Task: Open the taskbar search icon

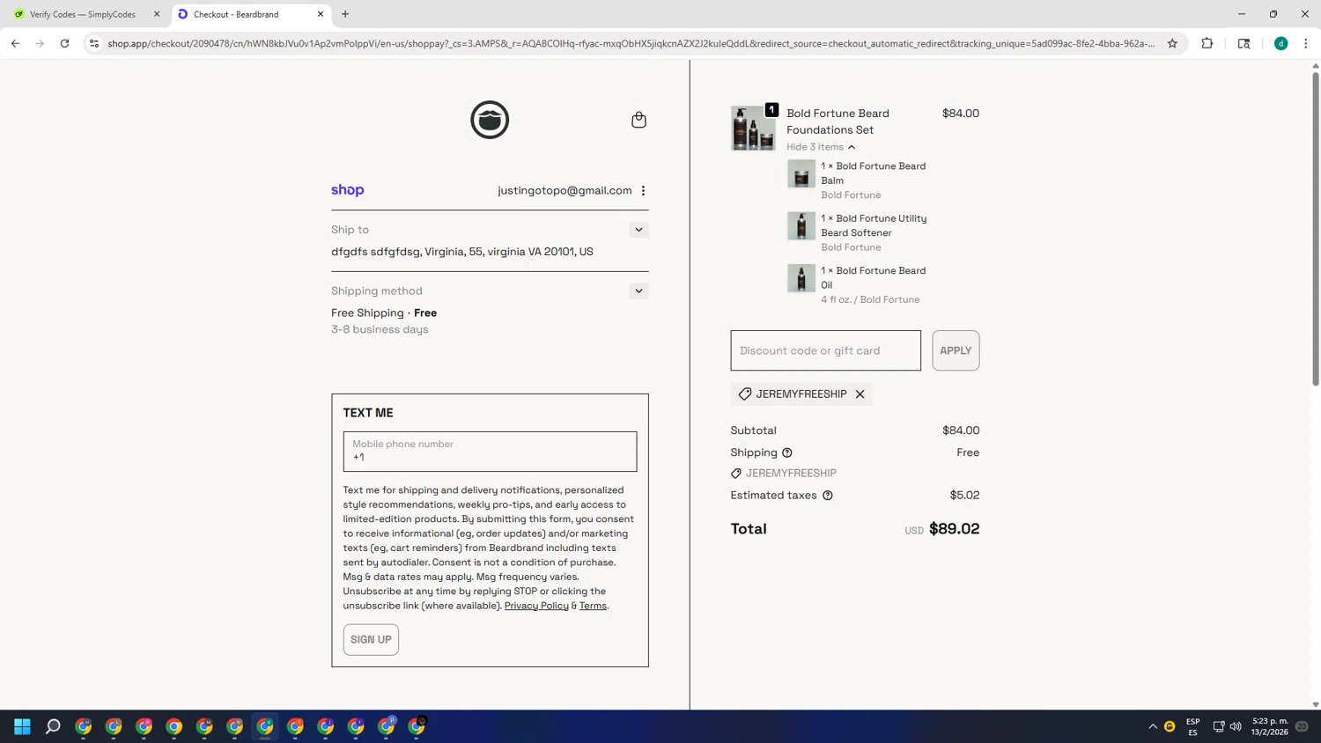Action: pos(53,726)
